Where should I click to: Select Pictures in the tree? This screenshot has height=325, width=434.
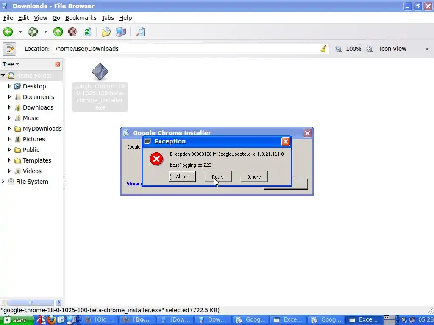[x=34, y=139]
